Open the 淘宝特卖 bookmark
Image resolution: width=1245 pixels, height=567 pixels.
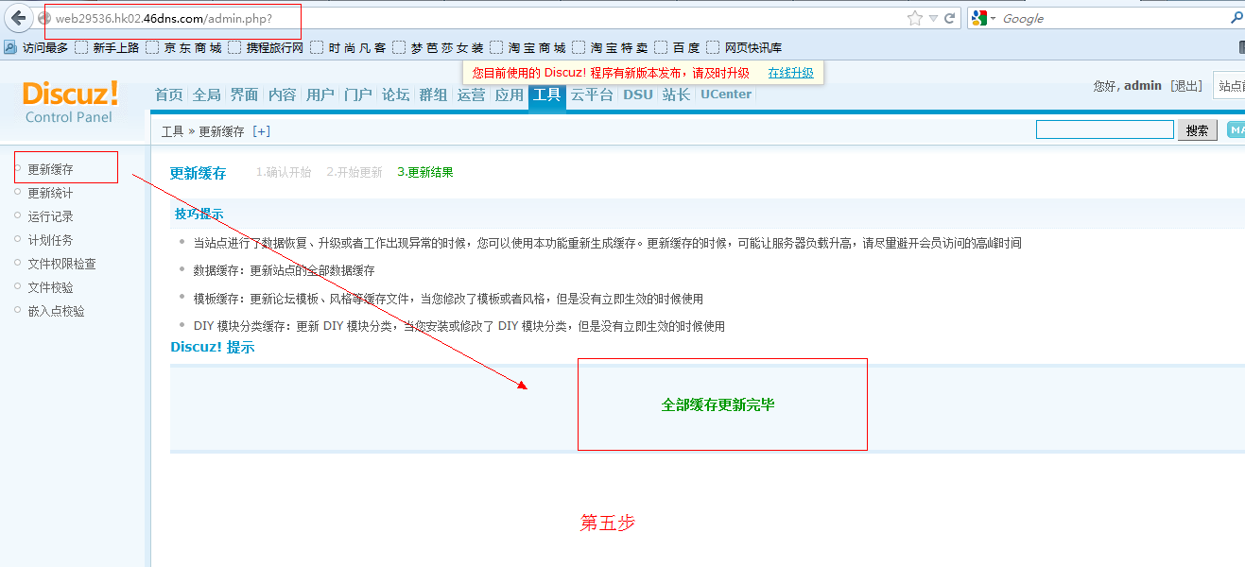coord(610,47)
